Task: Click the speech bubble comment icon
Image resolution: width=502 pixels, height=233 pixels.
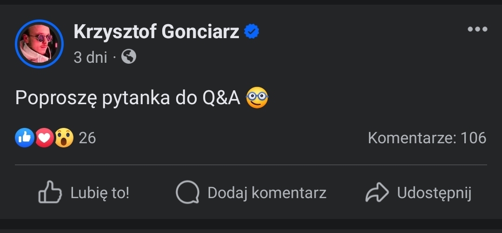Action: 187,193
